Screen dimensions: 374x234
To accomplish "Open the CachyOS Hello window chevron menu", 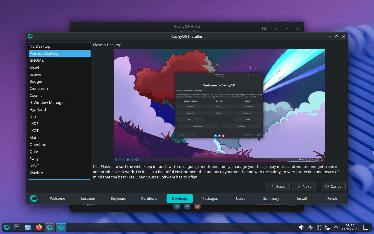I will [x=276, y=29].
